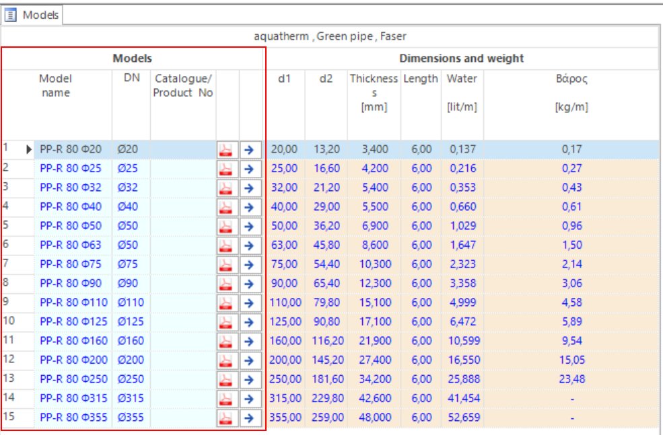Select the PP-R 80 Φ32 model name cell
Screen dimensions: 663x435
pyautogui.click(x=71, y=188)
